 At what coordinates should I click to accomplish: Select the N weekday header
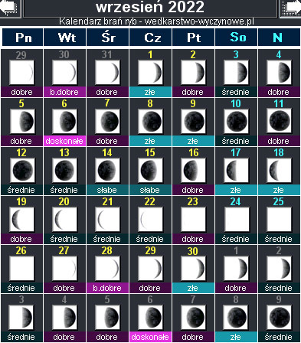click(280, 38)
